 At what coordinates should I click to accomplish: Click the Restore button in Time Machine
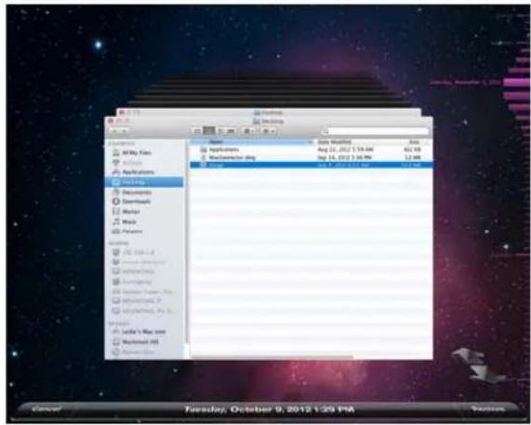click(x=487, y=409)
